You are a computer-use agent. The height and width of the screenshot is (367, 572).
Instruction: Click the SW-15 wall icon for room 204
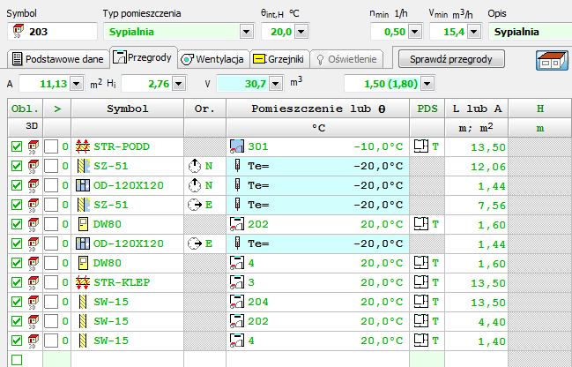point(83,302)
